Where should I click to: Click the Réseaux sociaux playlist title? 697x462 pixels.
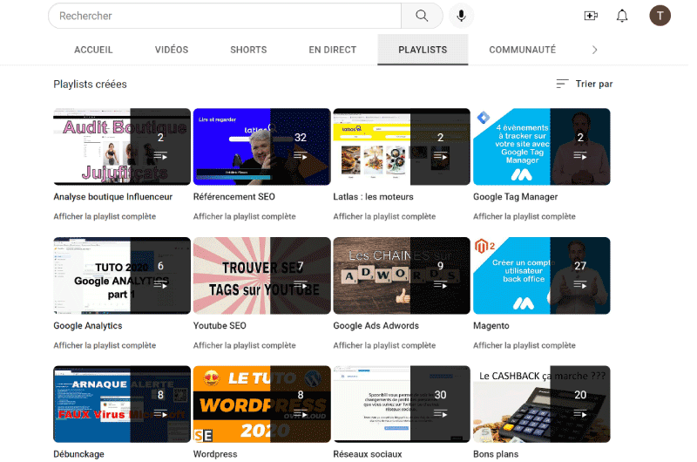point(368,454)
